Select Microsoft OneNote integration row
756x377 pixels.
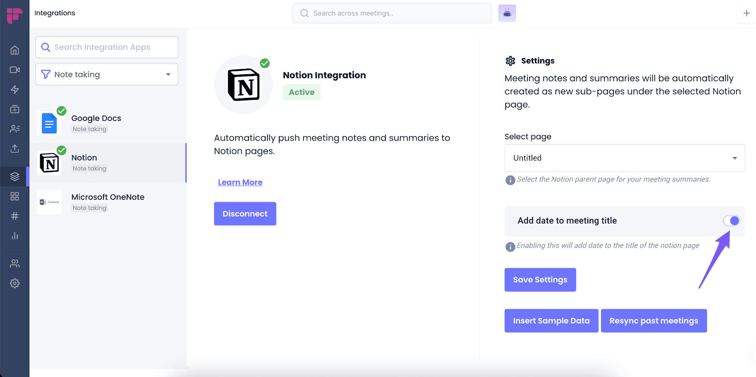point(108,202)
